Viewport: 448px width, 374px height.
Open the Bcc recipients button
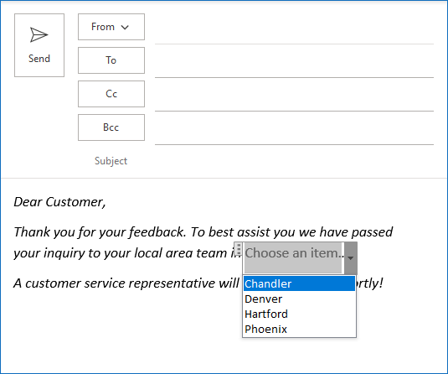(111, 127)
